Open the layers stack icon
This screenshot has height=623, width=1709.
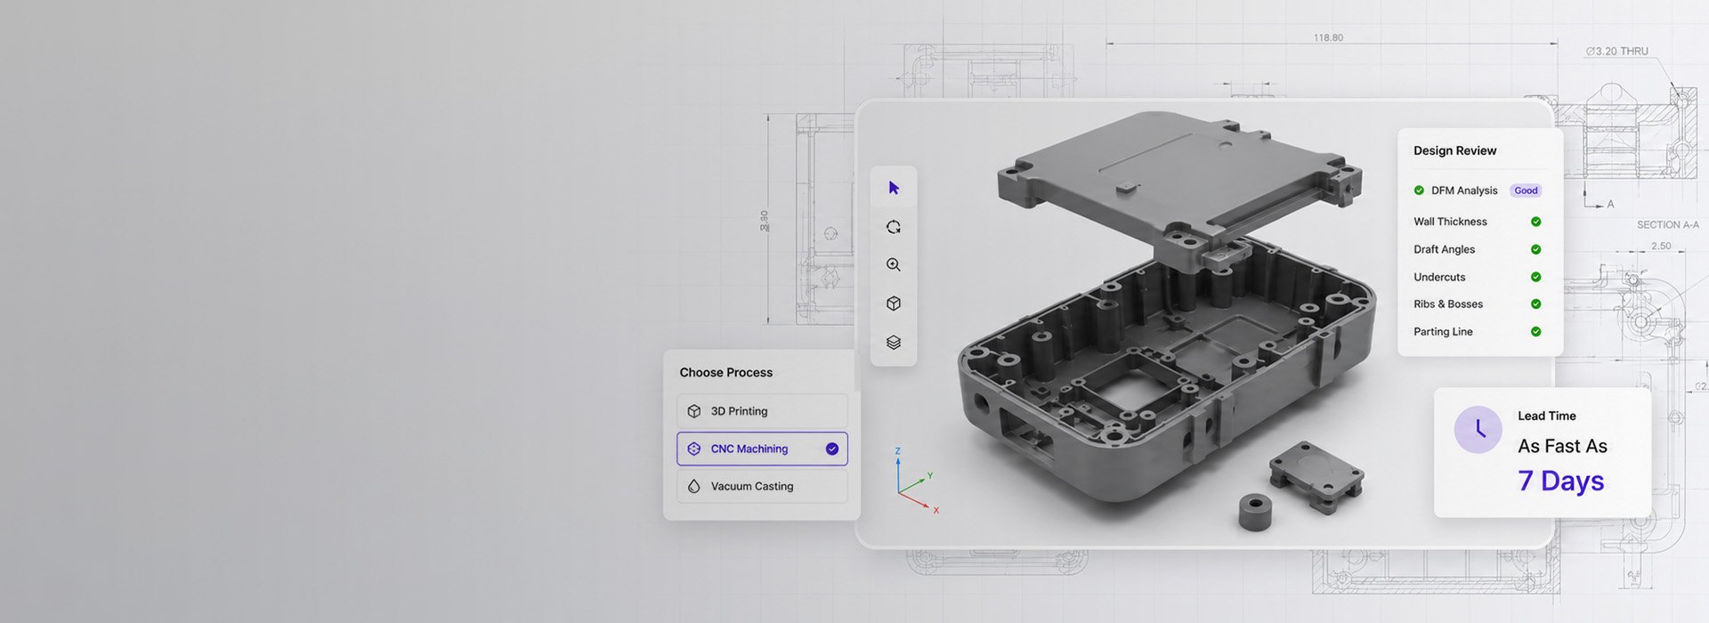point(894,343)
